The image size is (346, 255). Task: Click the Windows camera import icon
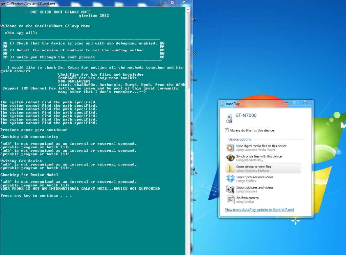tap(230, 189)
